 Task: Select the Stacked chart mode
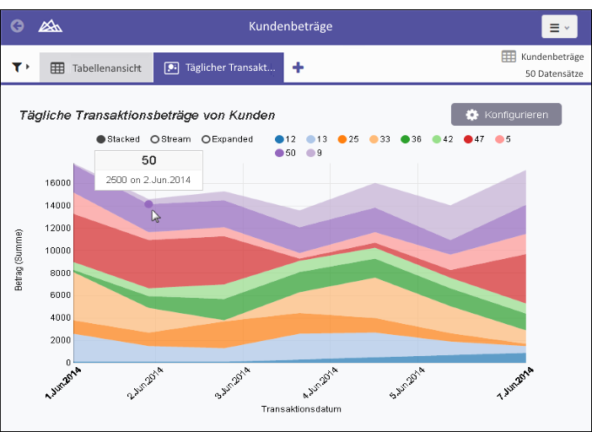[x=101, y=139]
